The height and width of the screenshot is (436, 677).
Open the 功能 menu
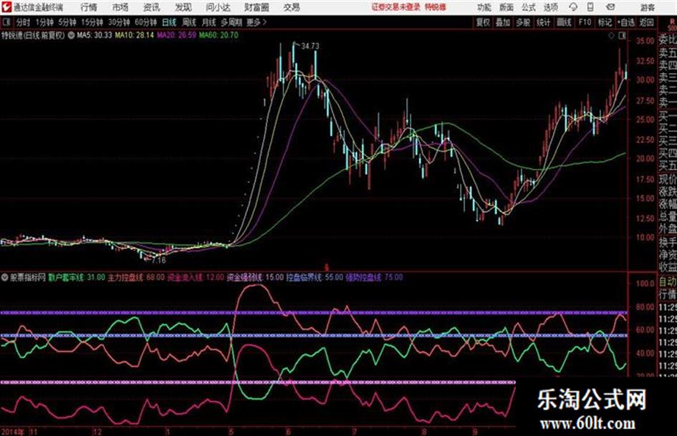point(484,7)
